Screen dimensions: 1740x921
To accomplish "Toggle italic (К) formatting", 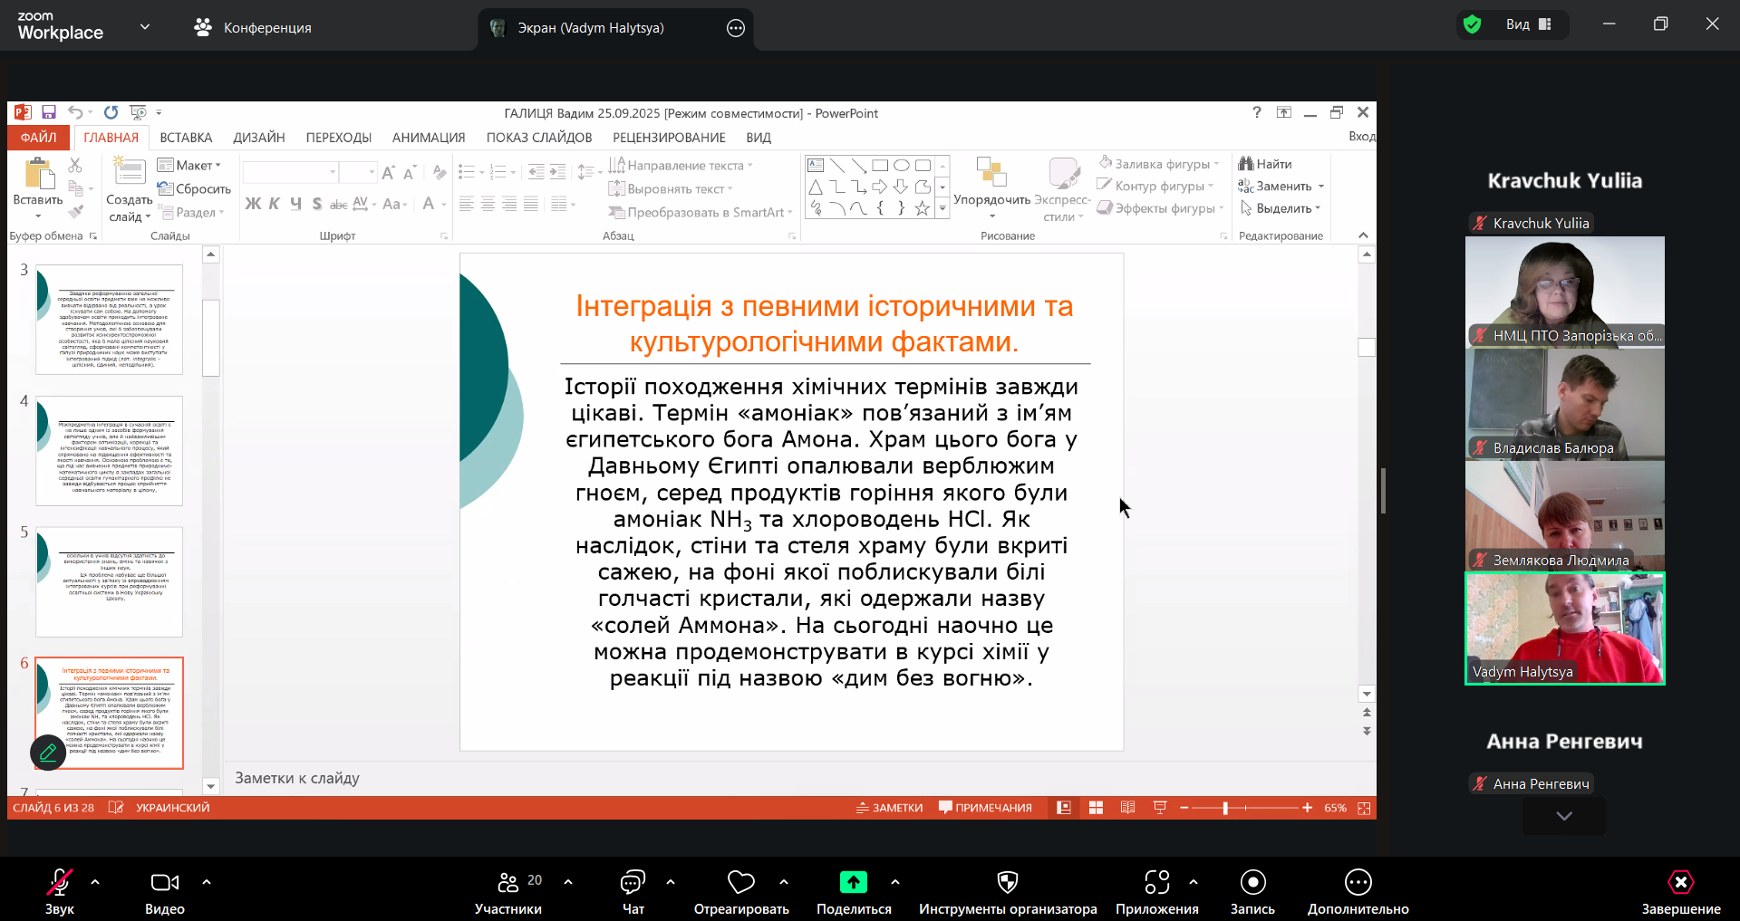I will [274, 204].
